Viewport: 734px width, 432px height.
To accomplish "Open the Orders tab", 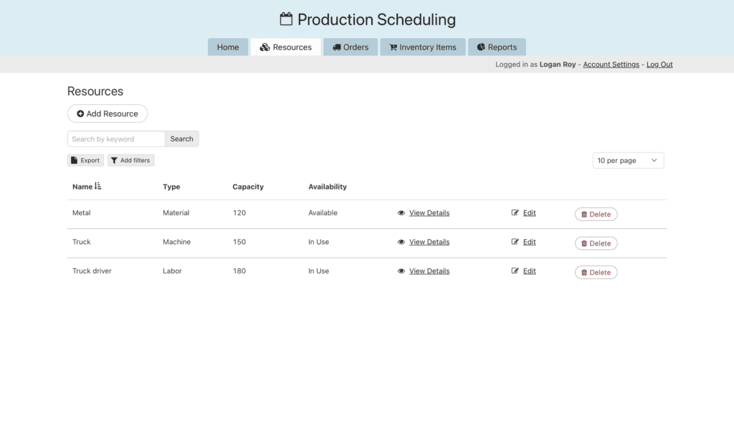I will (351, 47).
